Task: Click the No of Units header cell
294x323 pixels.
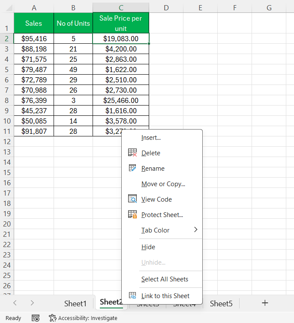Action: (73, 23)
